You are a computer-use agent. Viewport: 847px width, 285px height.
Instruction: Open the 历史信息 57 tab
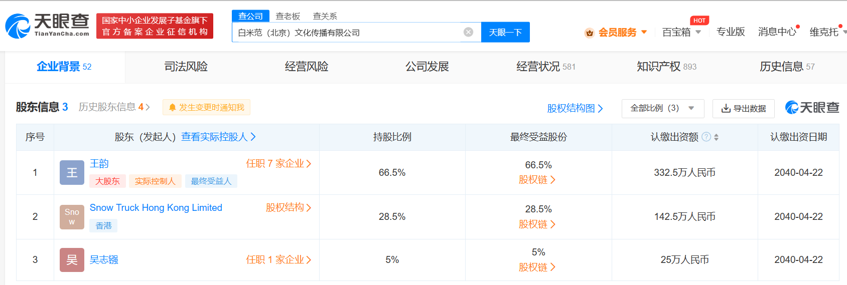787,67
